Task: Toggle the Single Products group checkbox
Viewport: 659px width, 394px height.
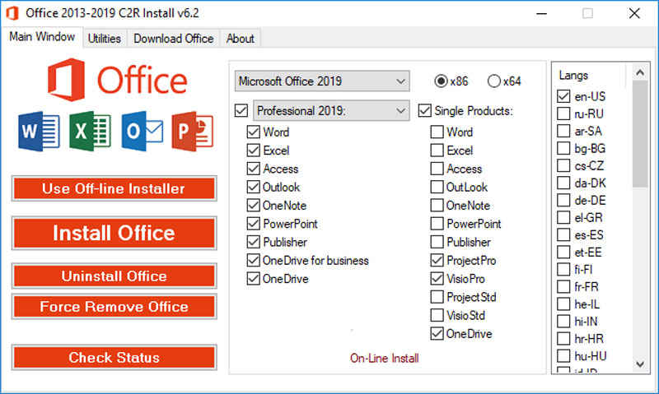Action: click(x=424, y=110)
